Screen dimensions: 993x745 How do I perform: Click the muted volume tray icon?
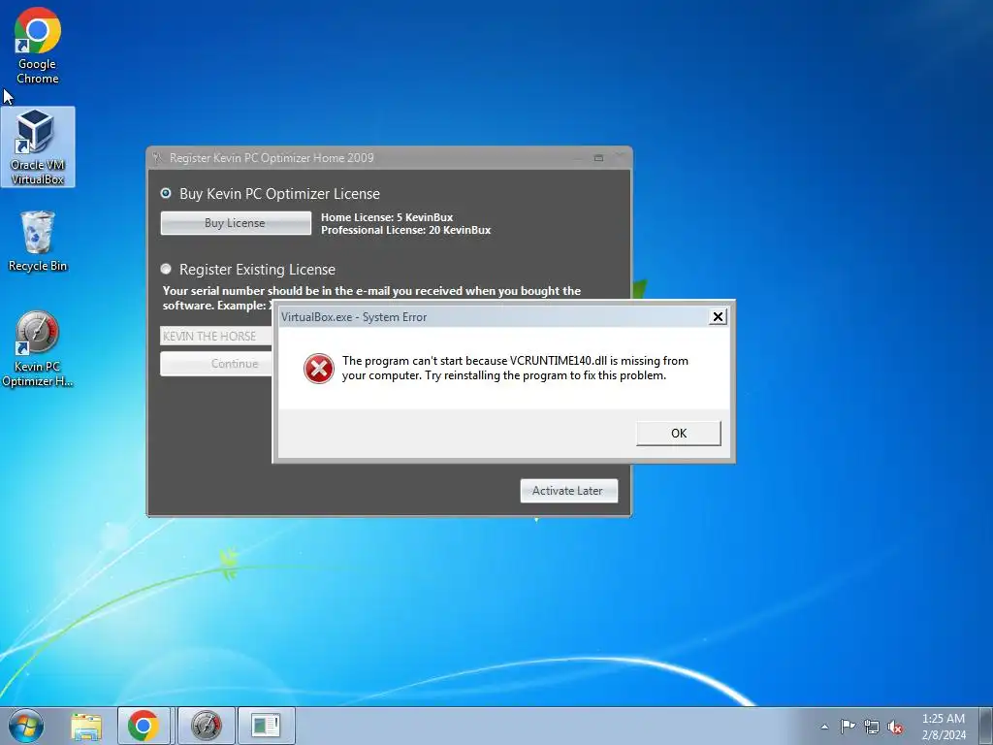(895, 727)
